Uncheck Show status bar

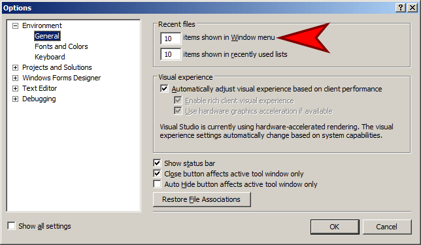pos(157,163)
